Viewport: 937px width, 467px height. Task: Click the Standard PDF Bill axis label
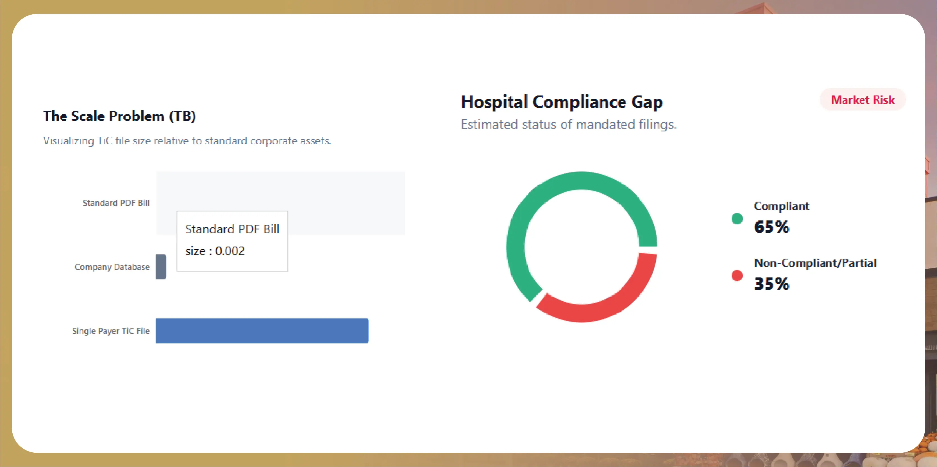point(116,203)
